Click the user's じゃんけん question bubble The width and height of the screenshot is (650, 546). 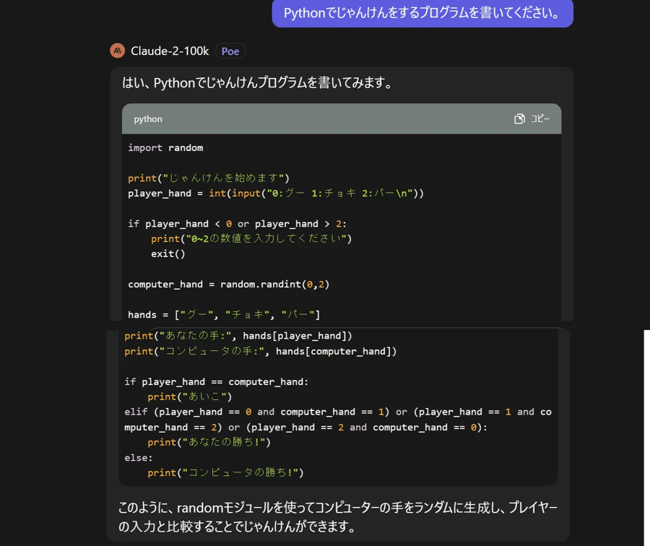[x=421, y=14]
